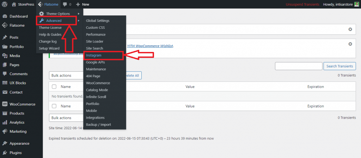Open Google APIs settings
Screen dimensions: 361x158
point(95,62)
